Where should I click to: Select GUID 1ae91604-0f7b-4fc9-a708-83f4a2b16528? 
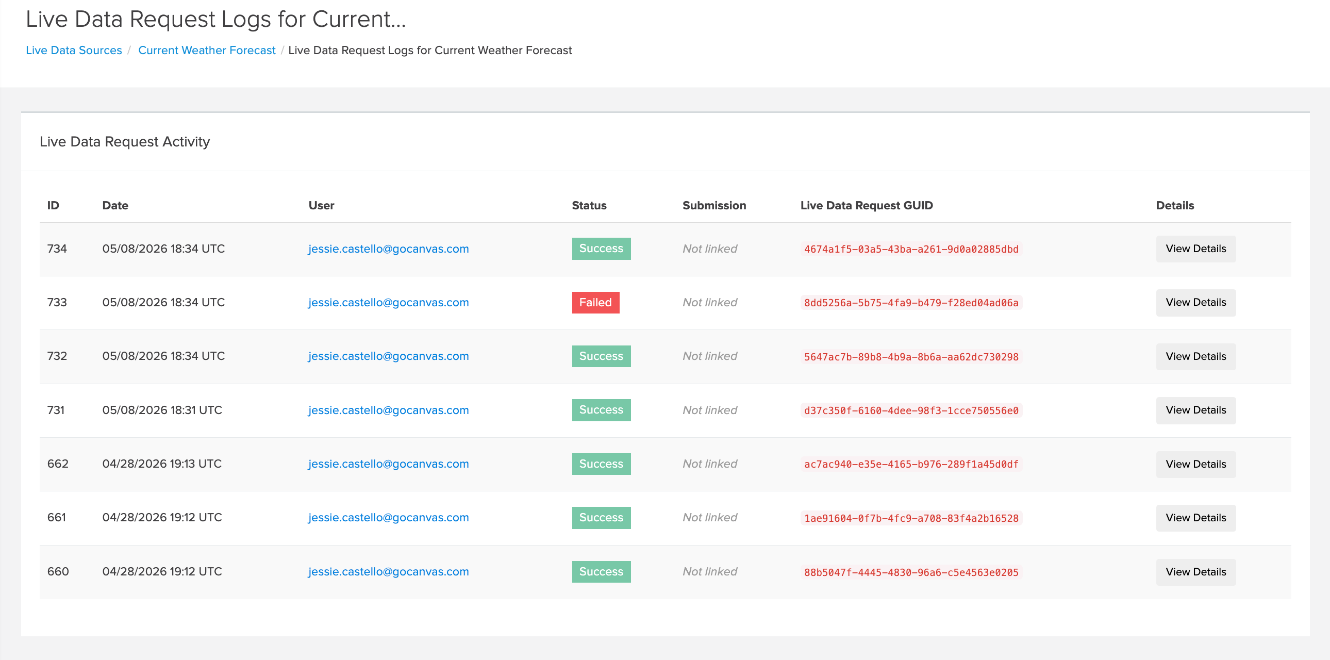pos(911,518)
